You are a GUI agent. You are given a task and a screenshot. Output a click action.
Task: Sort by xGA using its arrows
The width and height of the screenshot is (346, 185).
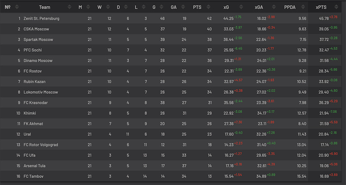pyautogui.click(x=274, y=7)
